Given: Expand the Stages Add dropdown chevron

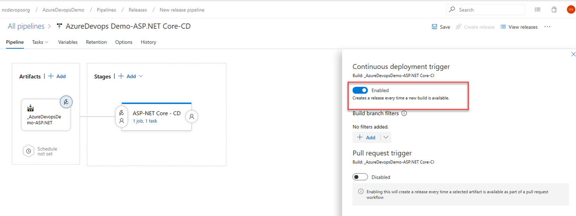Looking at the screenshot, I should (141, 76).
